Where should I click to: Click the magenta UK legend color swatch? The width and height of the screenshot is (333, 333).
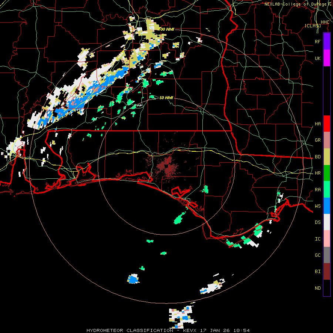point(327,58)
